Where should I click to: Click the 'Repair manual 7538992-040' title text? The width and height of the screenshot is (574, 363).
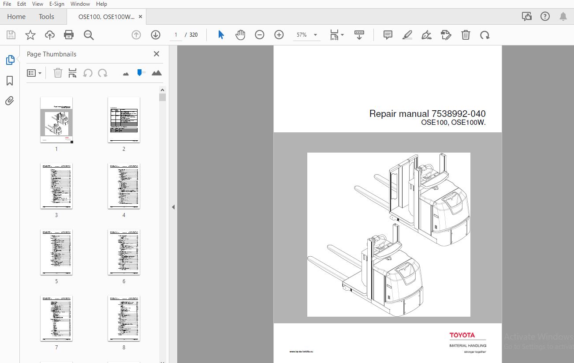(x=428, y=114)
